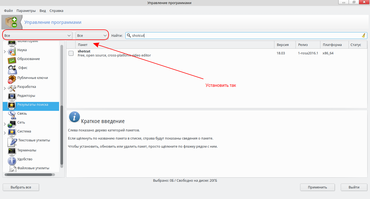The image size is (370, 199).
Task: Open the Параметры menu
Action: pyautogui.click(x=26, y=11)
